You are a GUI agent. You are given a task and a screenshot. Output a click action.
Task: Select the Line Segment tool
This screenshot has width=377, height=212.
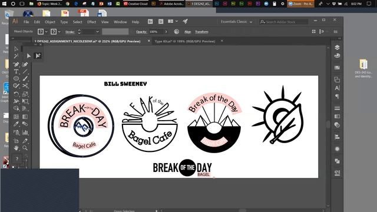[25, 71]
